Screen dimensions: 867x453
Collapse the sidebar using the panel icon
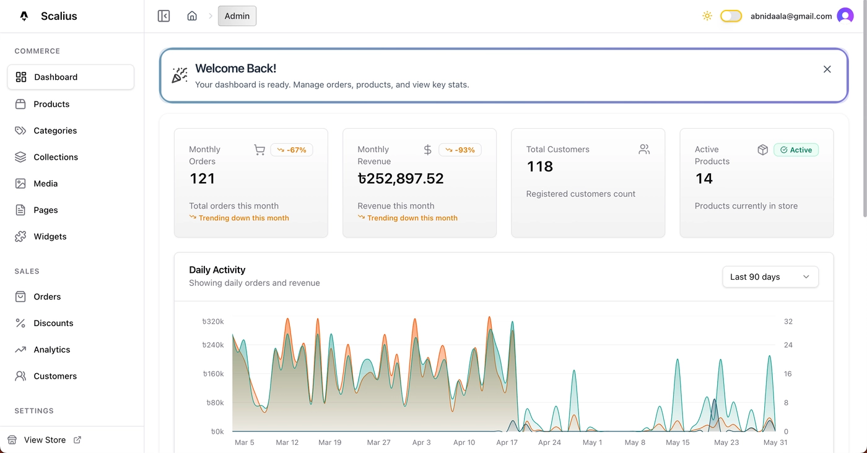[x=163, y=15]
